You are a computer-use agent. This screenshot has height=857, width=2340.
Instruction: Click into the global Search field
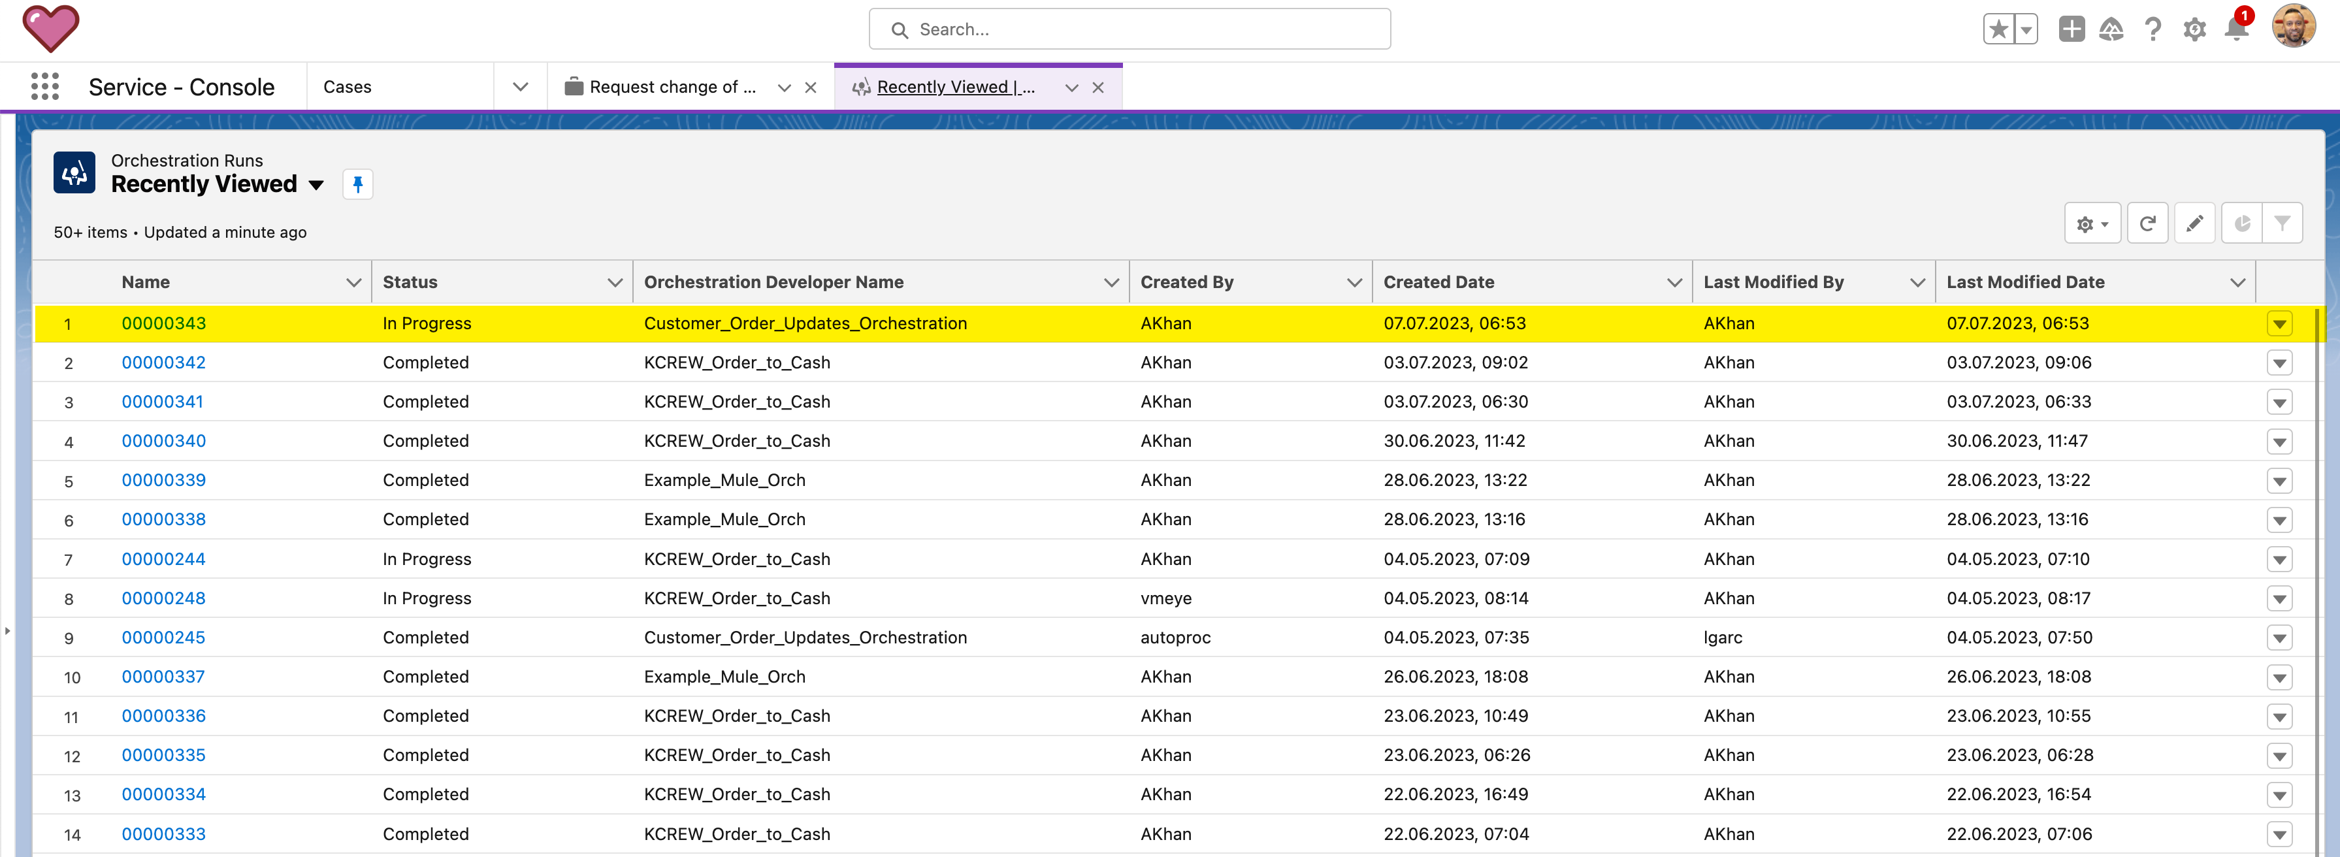click(1129, 29)
